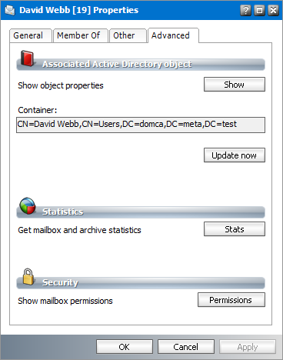Click the Statistics section header bar

coord(141,212)
